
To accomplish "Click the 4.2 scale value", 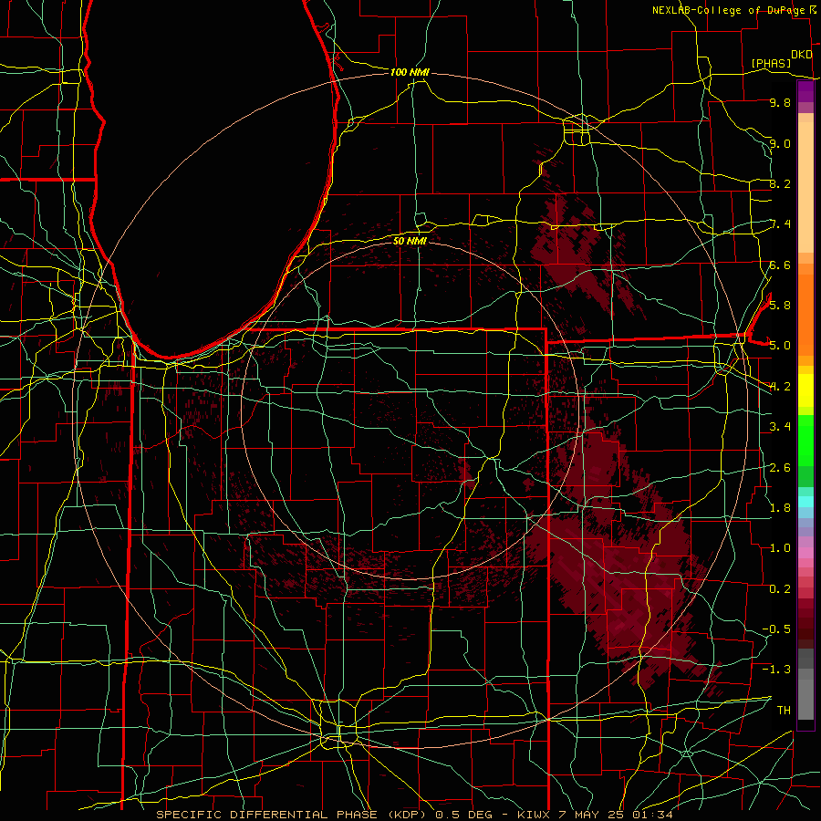I will [780, 387].
